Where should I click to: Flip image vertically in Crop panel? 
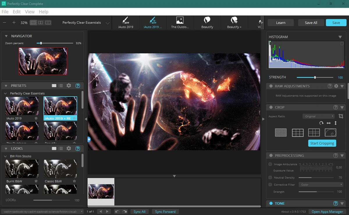click(335, 123)
